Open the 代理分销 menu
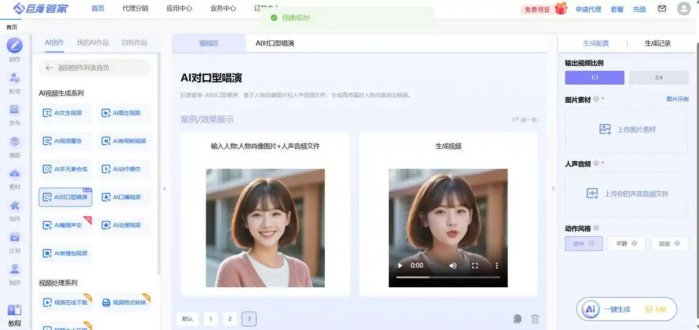The image size is (699, 330). 135,8
